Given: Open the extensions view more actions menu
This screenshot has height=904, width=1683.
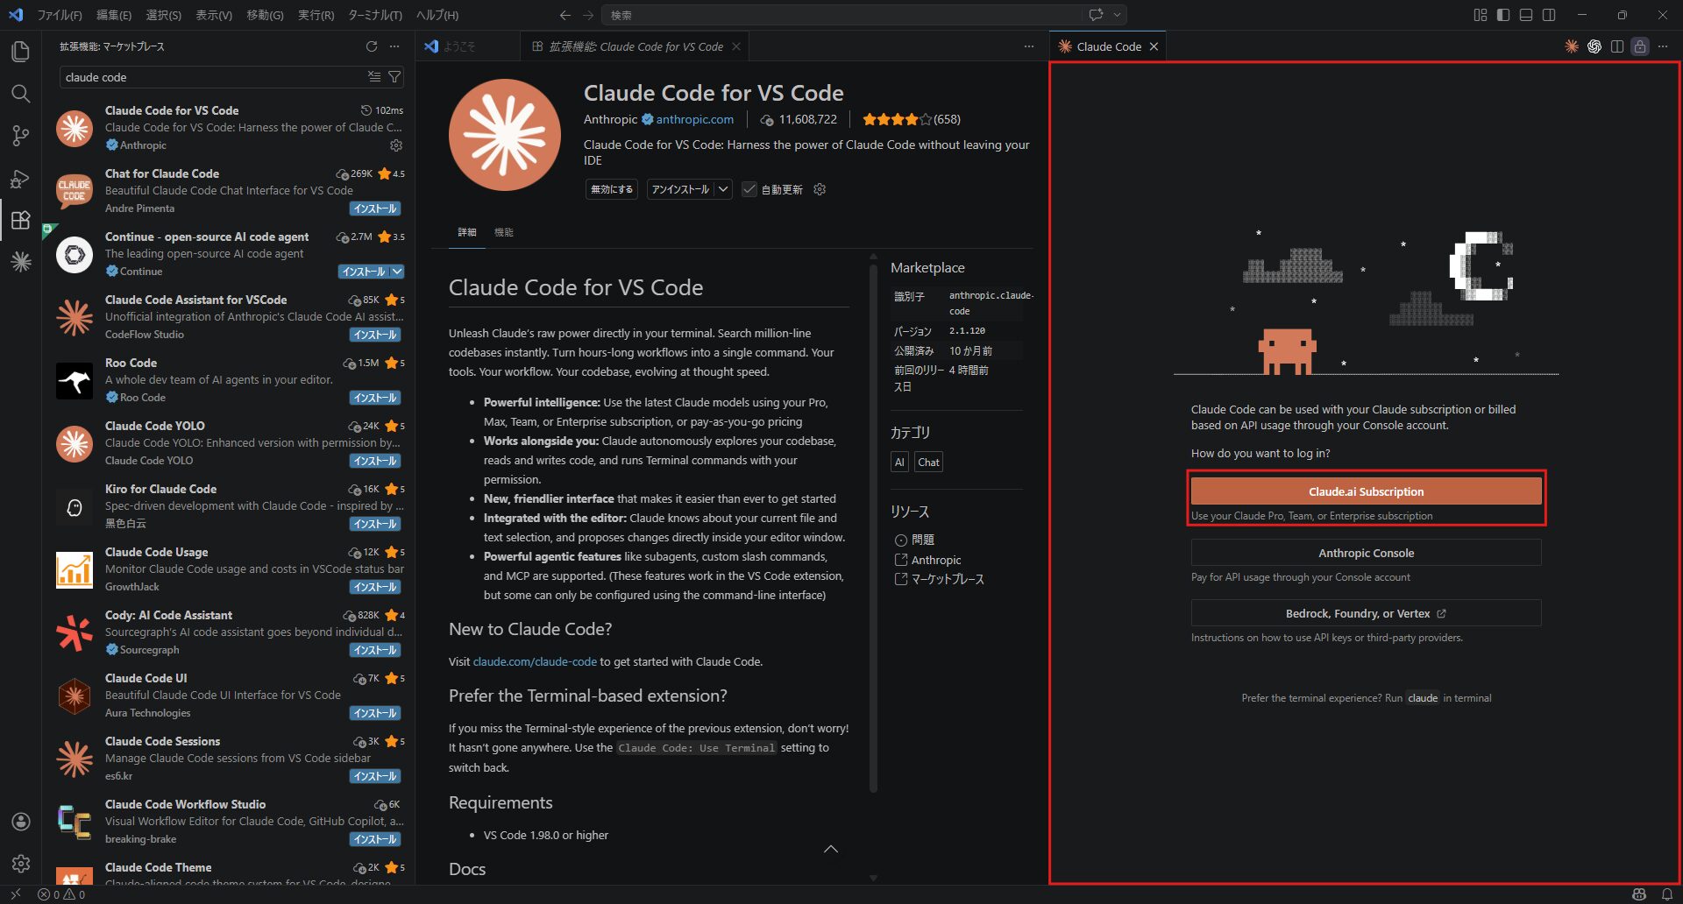Looking at the screenshot, I should tap(394, 46).
